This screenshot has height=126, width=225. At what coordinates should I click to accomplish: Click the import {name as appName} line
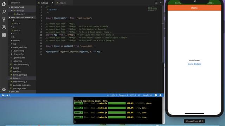(x=70, y=46)
